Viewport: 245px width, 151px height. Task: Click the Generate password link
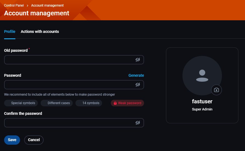[x=136, y=75]
